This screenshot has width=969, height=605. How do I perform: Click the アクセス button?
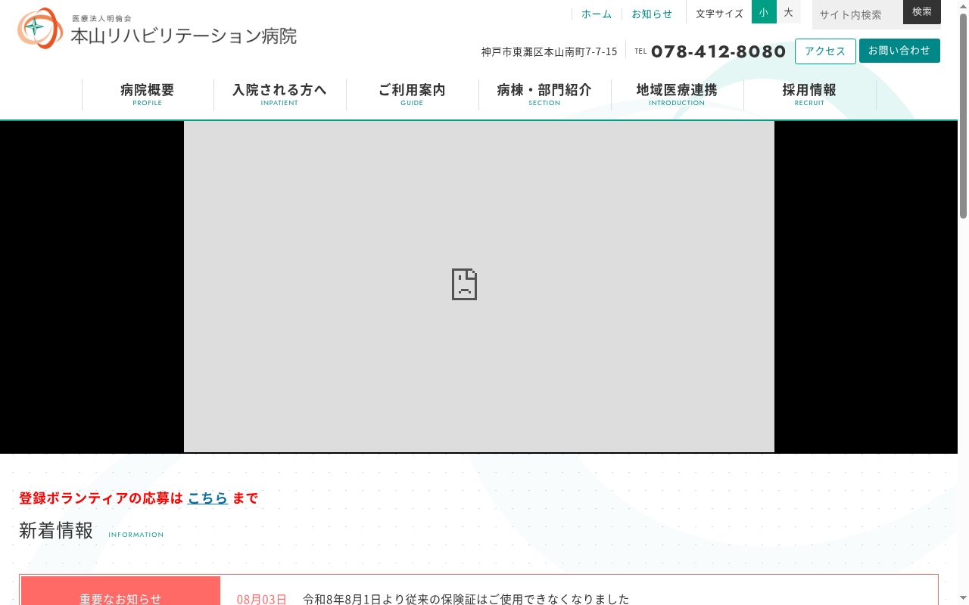(x=825, y=51)
